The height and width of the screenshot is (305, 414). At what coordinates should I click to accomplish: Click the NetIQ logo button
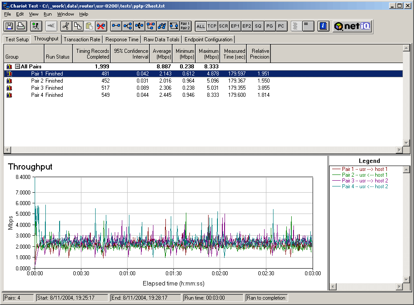(352, 26)
